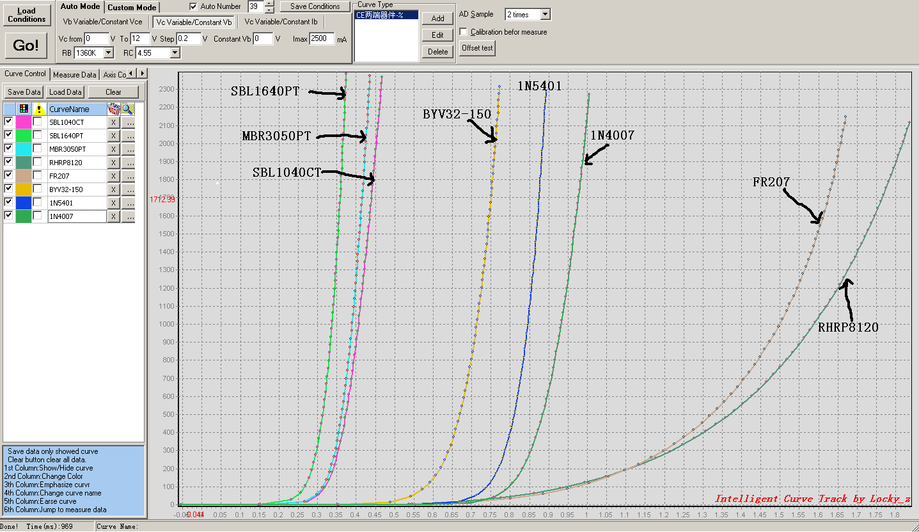Hide the RHRP8120 curve via show checkbox
Image resolution: width=919 pixels, height=532 pixels.
click(x=9, y=161)
